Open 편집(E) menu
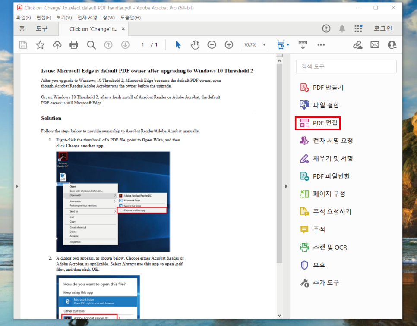This screenshot has width=417, height=326. pos(44,18)
